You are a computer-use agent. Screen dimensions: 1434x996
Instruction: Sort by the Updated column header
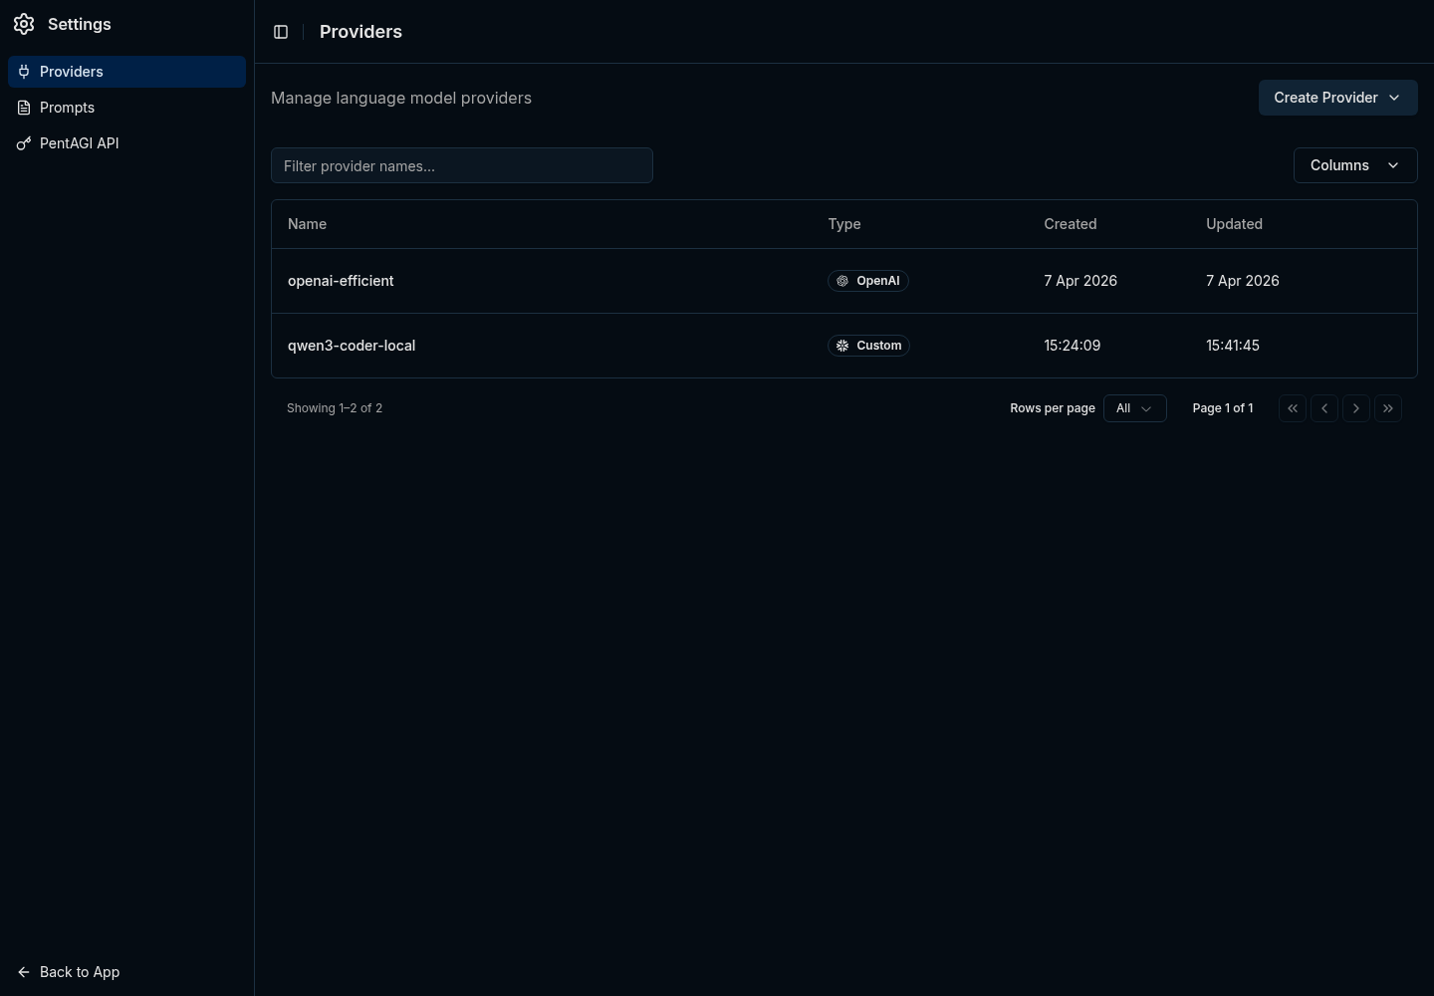(x=1234, y=224)
